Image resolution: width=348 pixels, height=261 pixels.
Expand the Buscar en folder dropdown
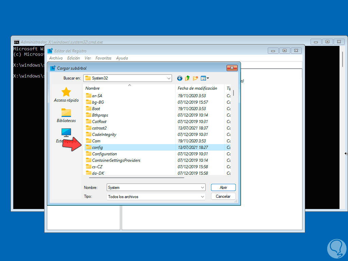(169, 78)
